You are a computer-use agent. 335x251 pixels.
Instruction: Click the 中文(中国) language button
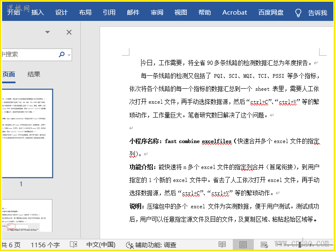click(x=101, y=245)
